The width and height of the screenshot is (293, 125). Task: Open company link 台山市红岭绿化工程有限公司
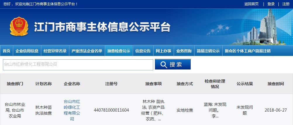click(72, 110)
